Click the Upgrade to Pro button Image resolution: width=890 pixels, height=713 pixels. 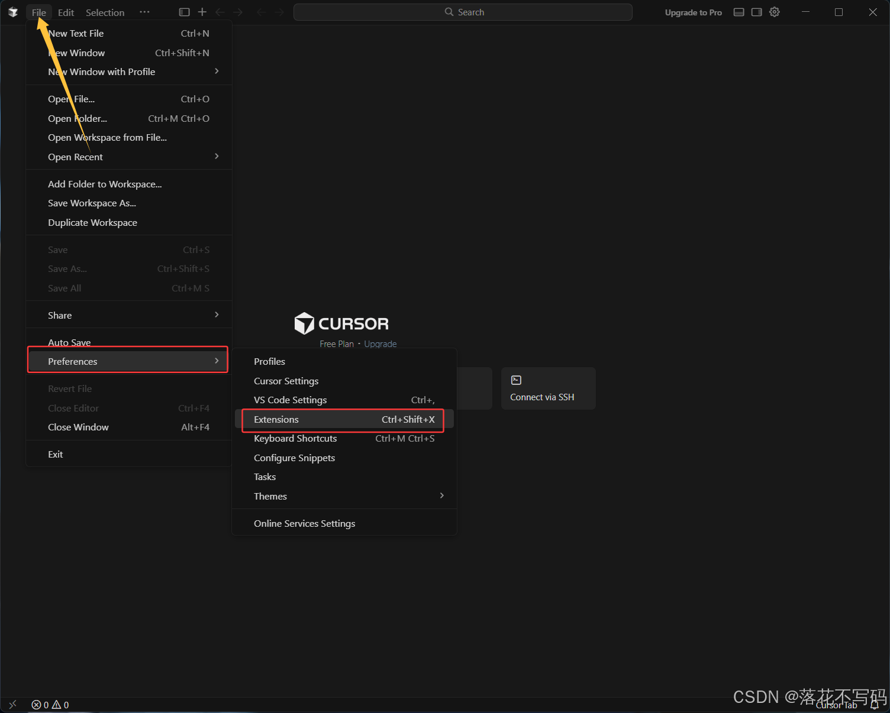pyautogui.click(x=694, y=12)
